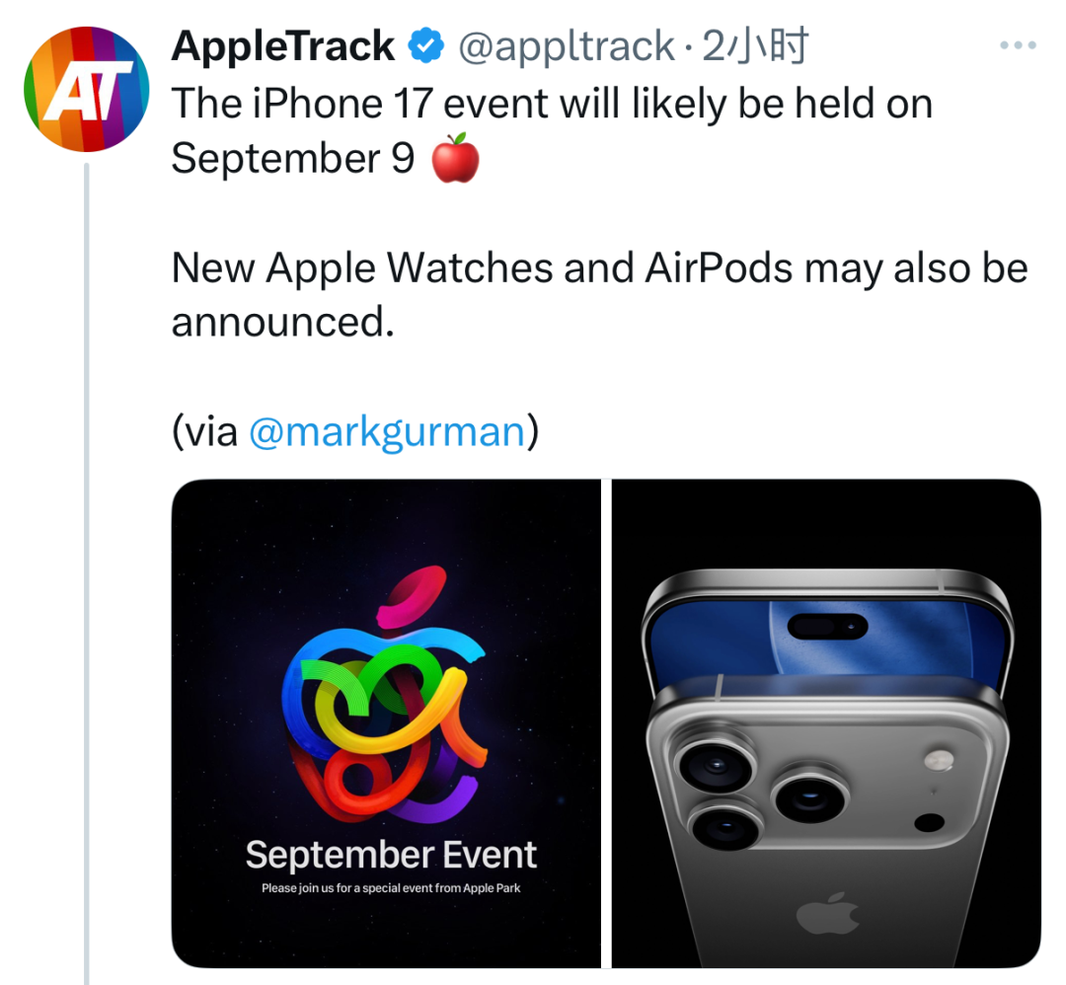The width and height of the screenshot is (1066, 985).
Task: Open the September Event image
Action: [x=386, y=723]
